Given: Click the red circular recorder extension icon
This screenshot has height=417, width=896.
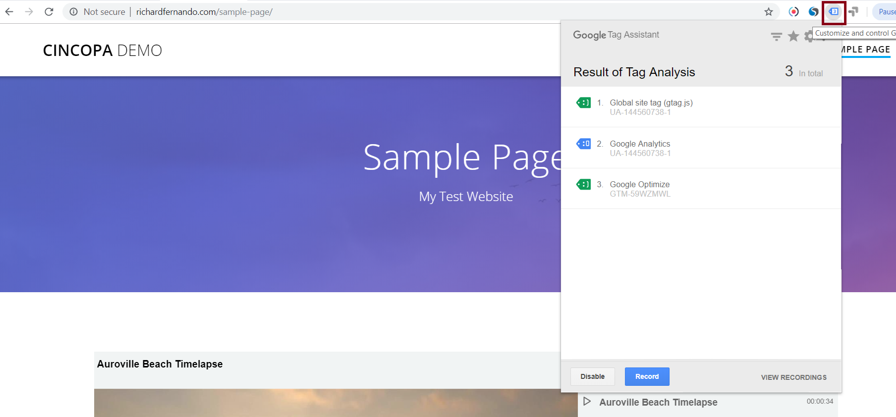Looking at the screenshot, I should 793,12.
